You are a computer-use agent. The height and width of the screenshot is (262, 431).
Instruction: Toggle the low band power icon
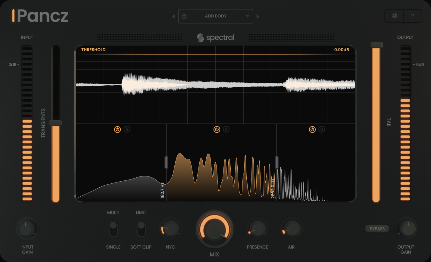(117, 129)
